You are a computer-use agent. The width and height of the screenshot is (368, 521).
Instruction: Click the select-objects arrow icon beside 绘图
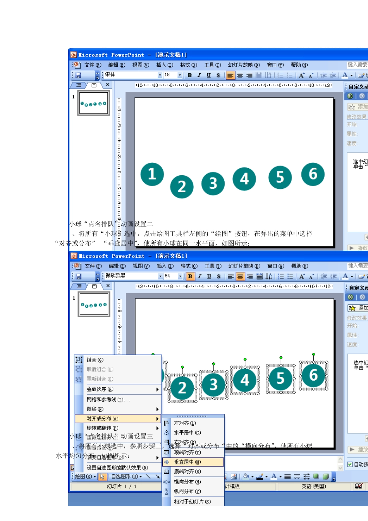[x=102, y=476]
